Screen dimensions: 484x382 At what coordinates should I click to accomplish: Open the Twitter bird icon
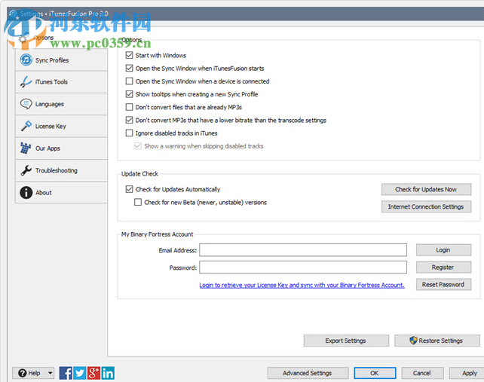(x=80, y=373)
